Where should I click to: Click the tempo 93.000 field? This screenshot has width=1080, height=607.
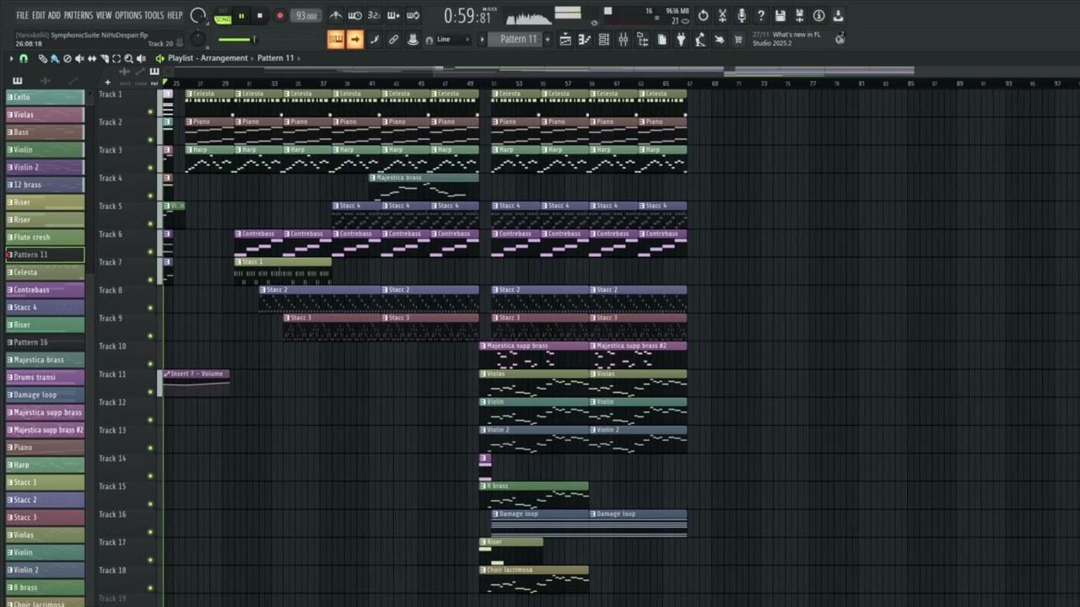[x=306, y=16]
